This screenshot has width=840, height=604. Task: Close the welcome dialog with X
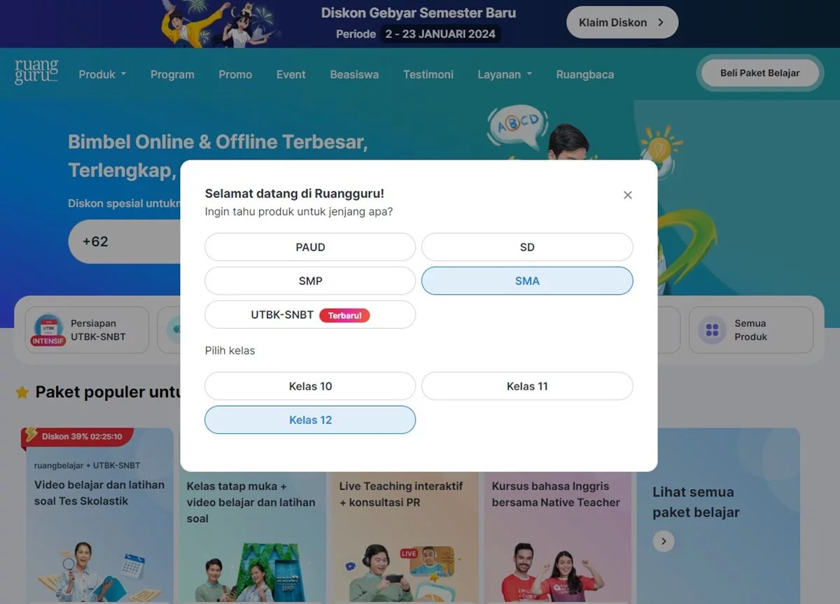coord(628,195)
